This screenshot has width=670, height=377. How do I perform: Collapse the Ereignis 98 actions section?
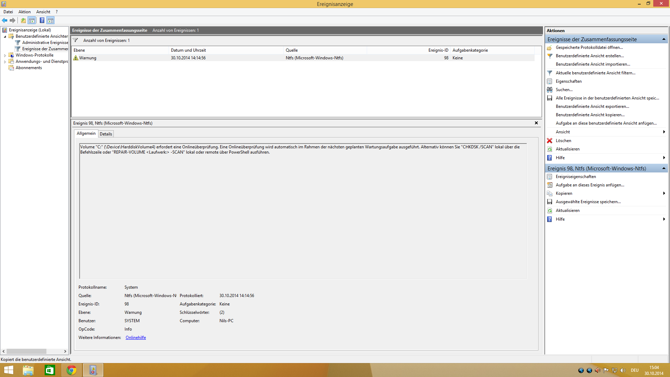(x=663, y=169)
